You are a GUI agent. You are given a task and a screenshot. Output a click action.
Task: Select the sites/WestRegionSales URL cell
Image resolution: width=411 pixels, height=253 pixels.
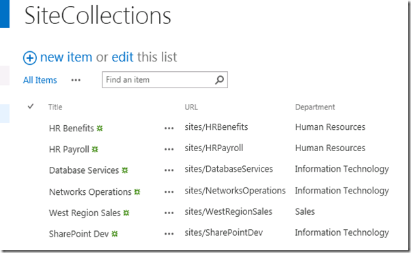228,211
